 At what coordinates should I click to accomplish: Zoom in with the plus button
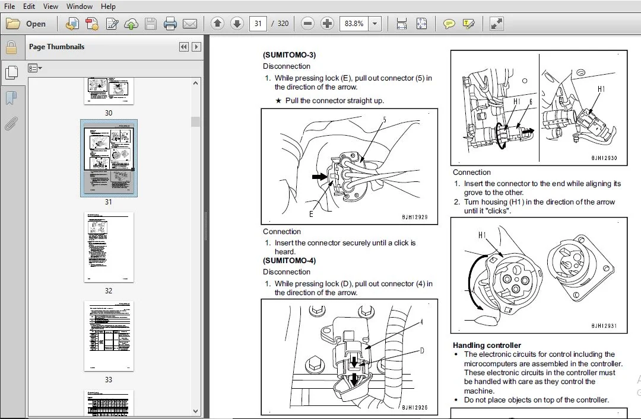pos(327,24)
